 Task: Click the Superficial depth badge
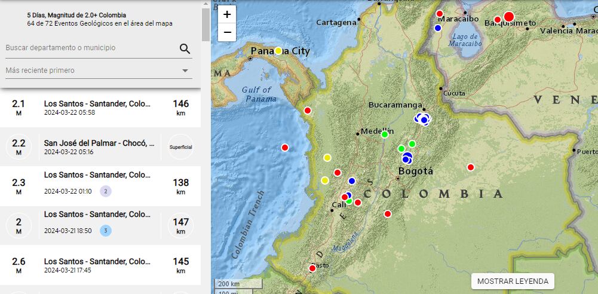pos(180,147)
